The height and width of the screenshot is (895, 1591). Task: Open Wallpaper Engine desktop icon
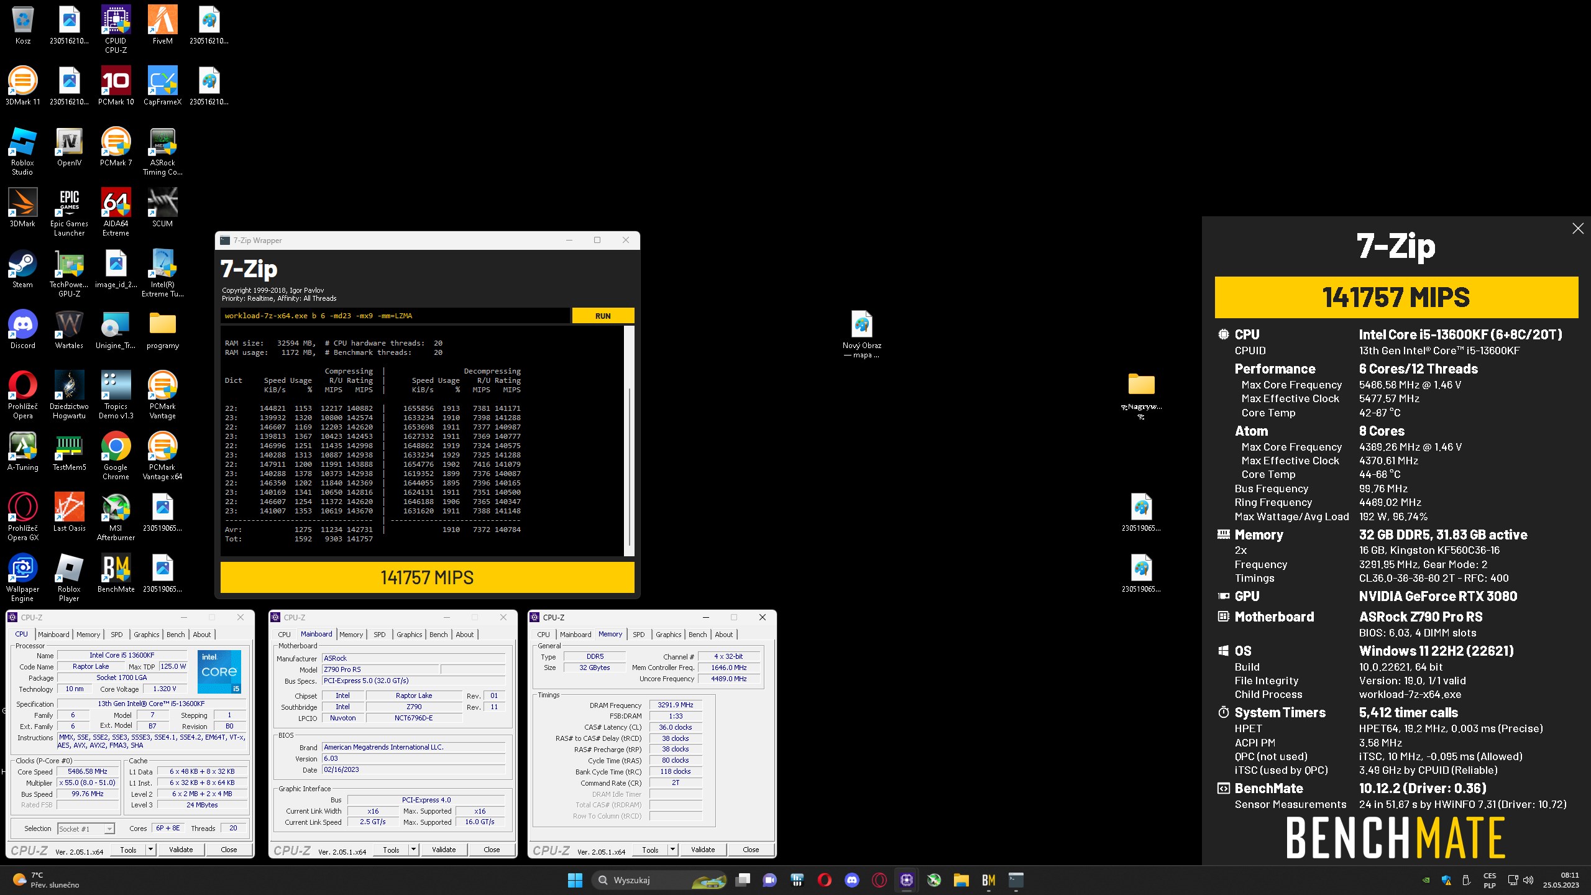[23, 577]
